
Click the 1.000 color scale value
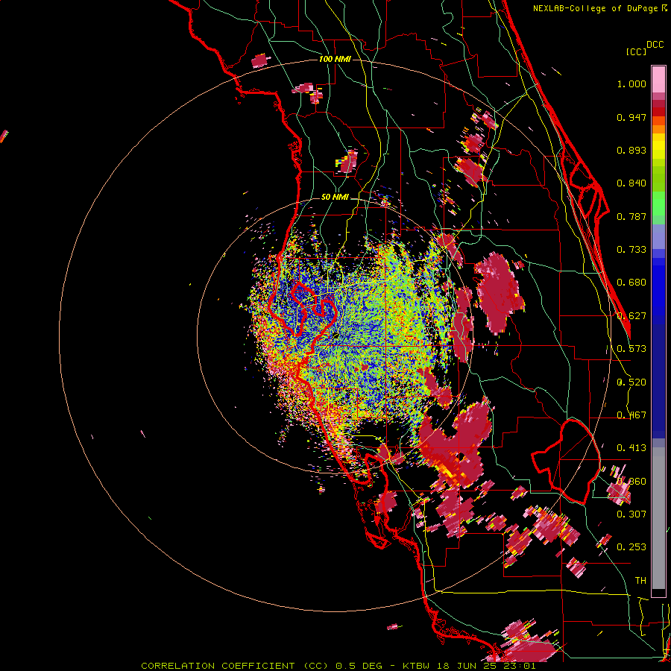(631, 84)
